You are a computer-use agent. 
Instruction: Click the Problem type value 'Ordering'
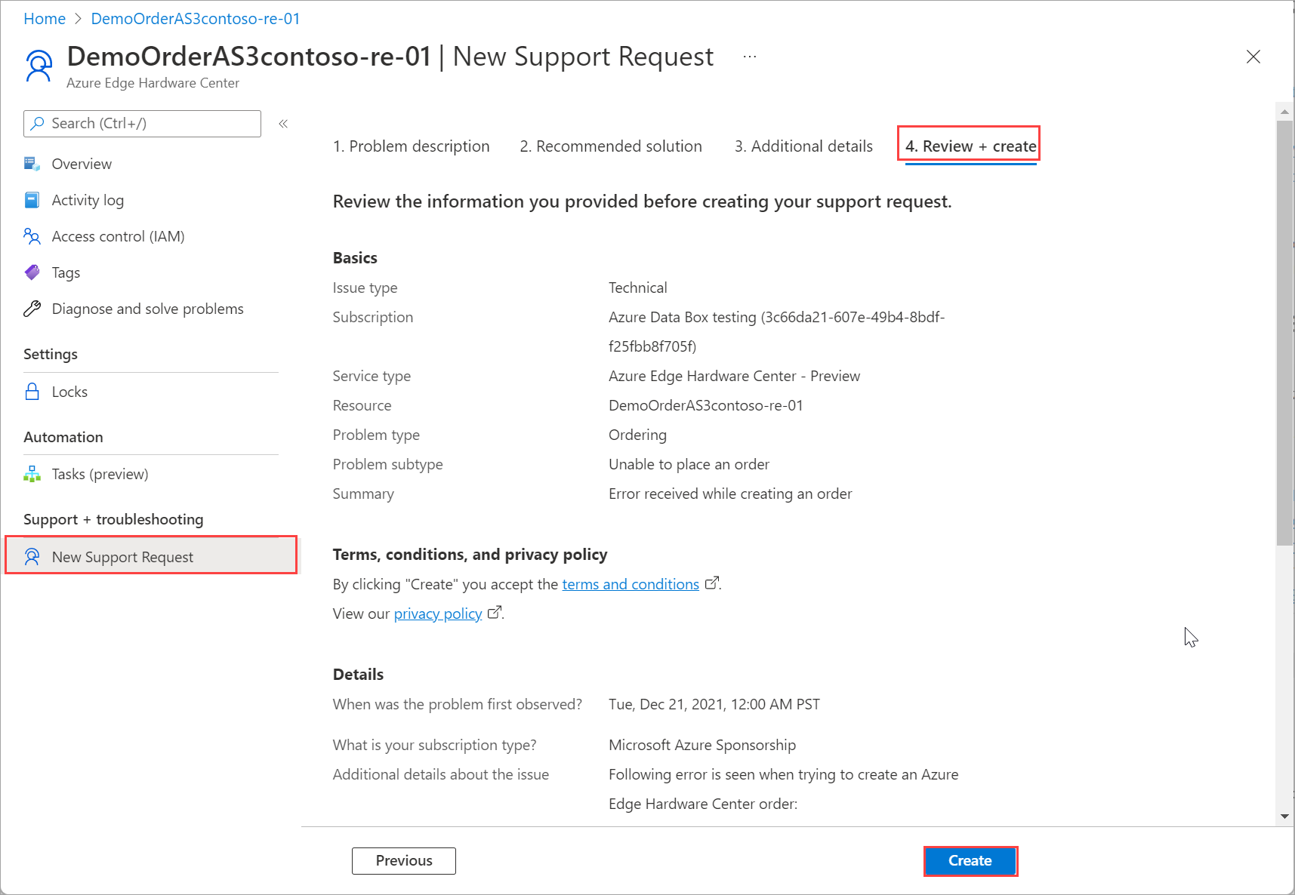coord(637,435)
